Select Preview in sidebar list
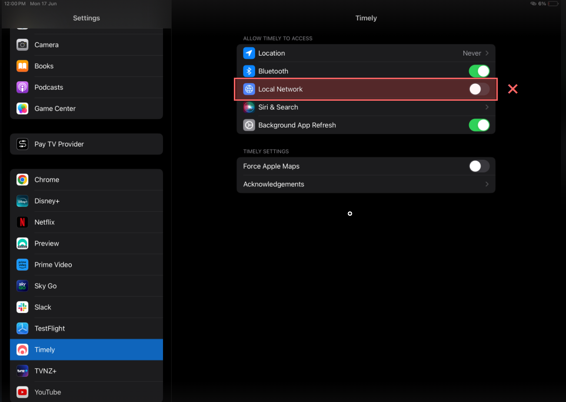 87,244
